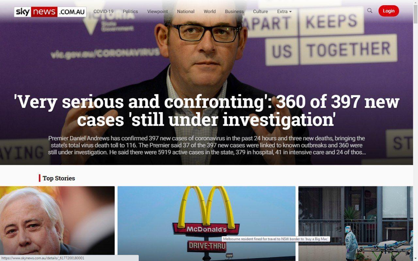Click the scrollbar down arrow
Screen dimensions: 418x261
415,258
